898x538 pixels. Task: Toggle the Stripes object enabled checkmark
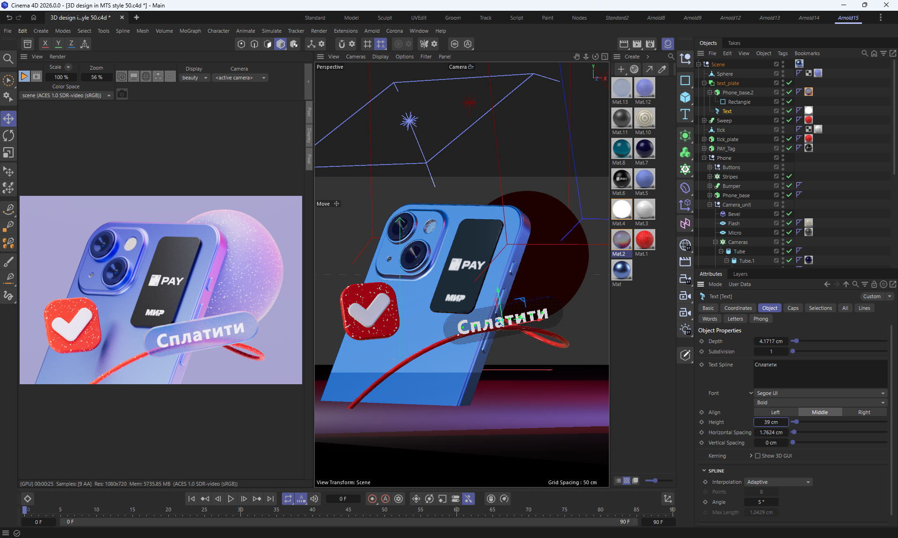tap(789, 177)
